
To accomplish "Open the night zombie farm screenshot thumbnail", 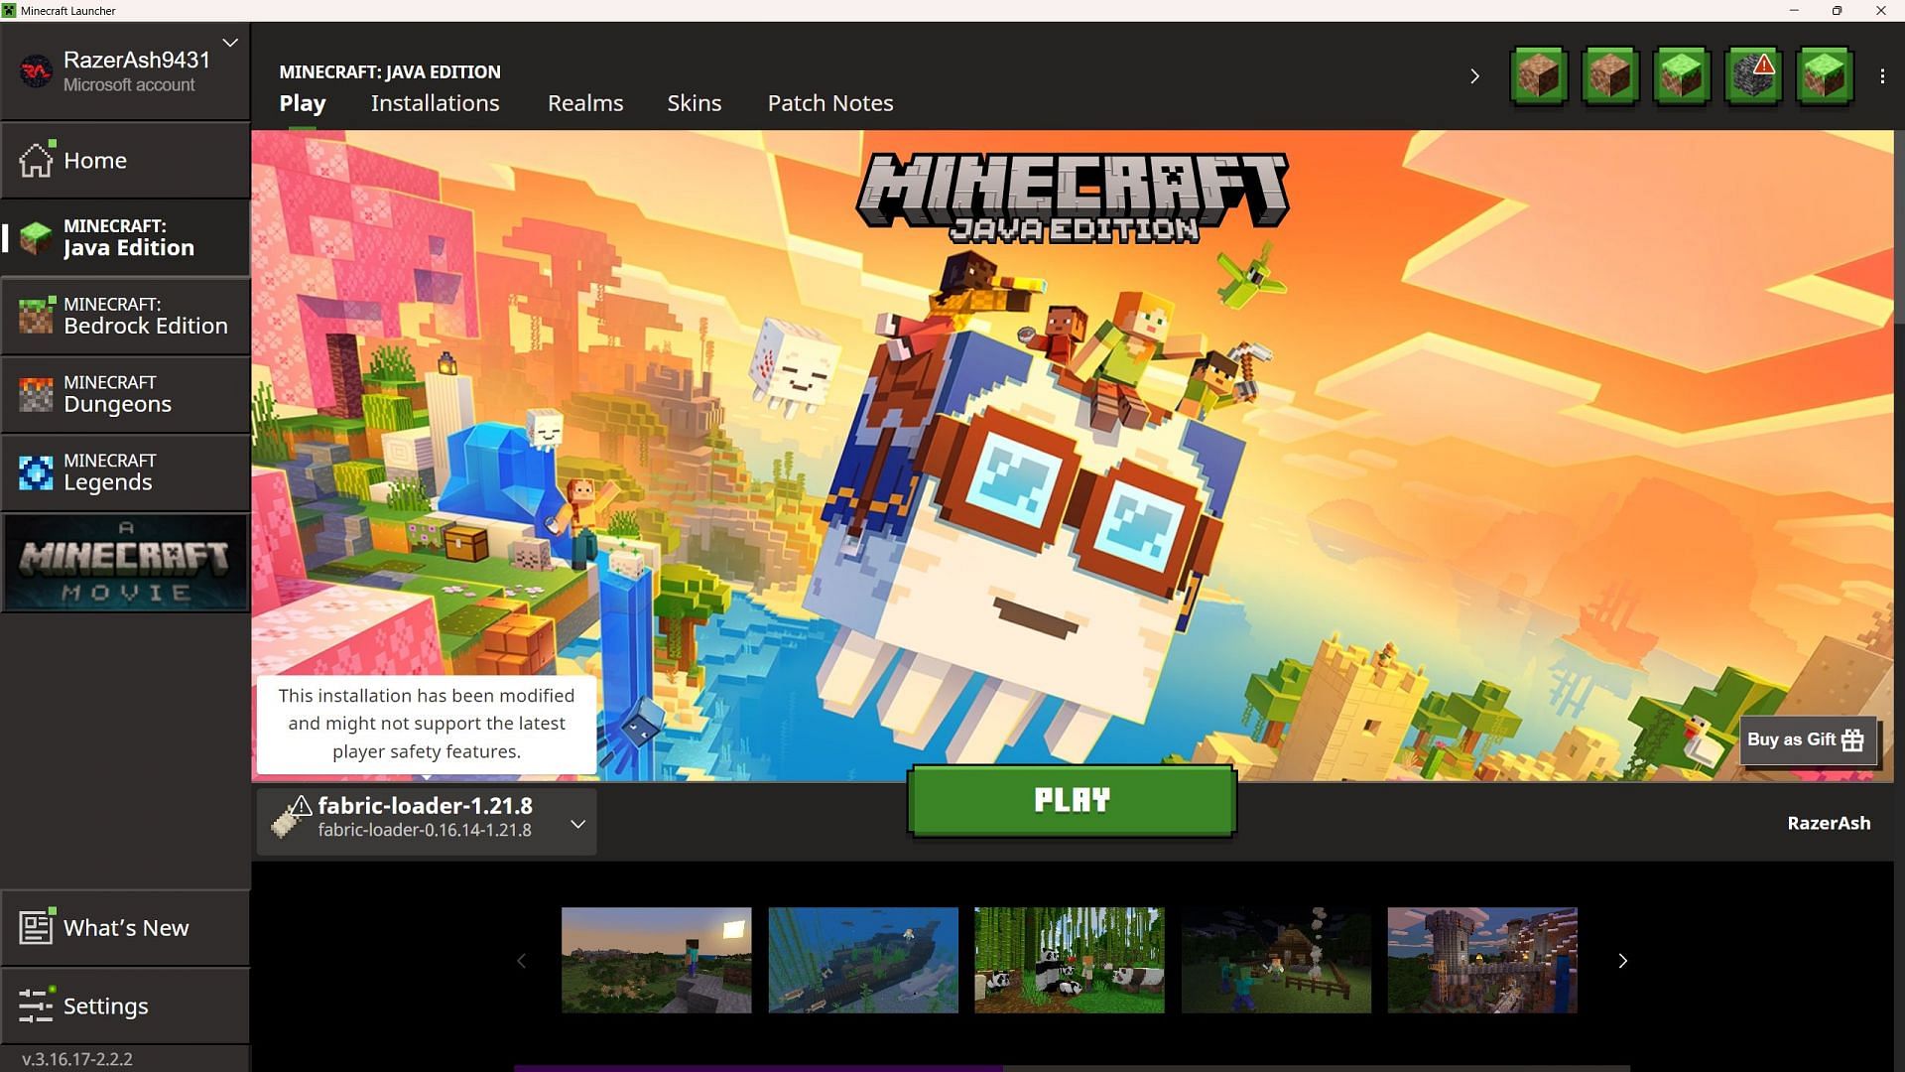I will point(1276,960).
